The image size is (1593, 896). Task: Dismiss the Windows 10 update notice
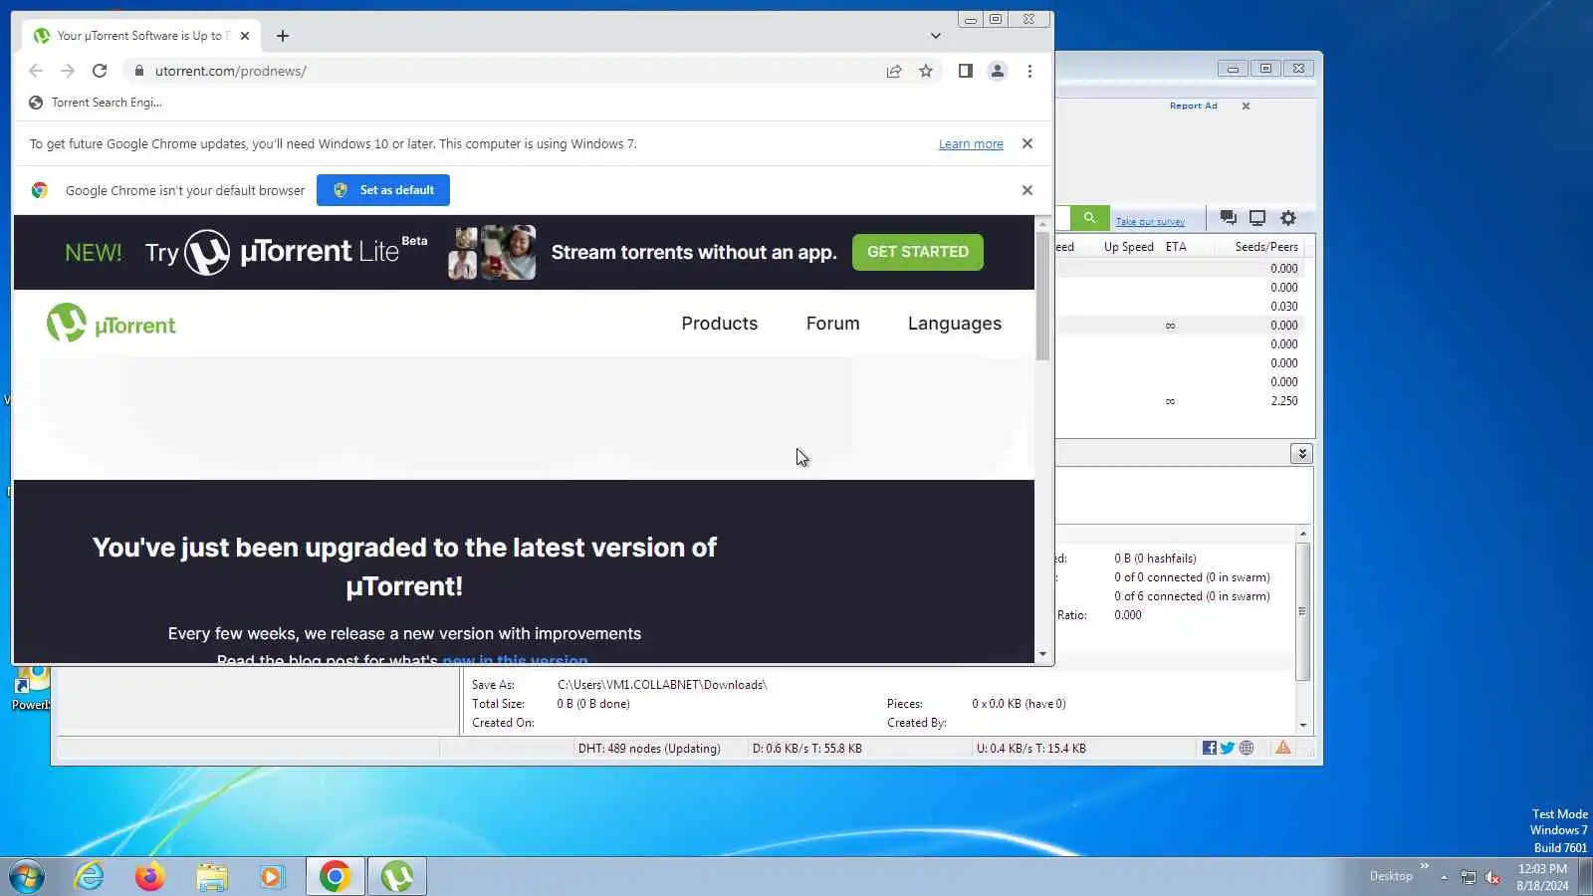click(x=1027, y=143)
